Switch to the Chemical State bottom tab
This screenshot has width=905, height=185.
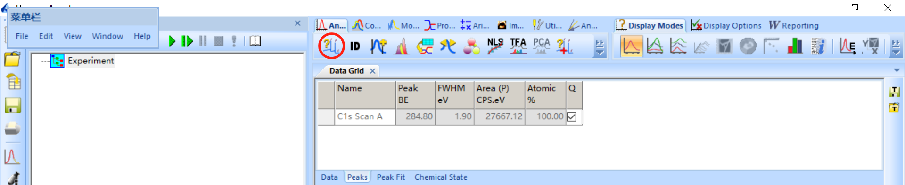[x=441, y=177]
